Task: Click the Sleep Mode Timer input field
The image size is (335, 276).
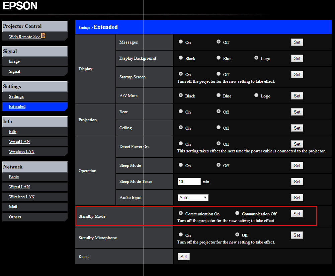Action: click(x=189, y=181)
